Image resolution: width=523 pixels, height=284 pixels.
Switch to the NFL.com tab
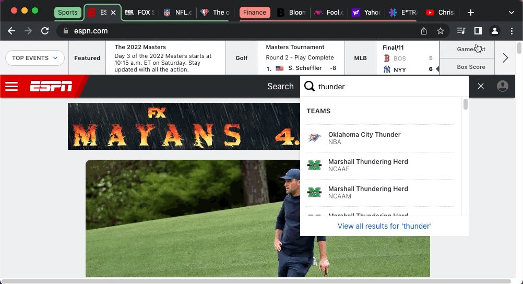(178, 13)
